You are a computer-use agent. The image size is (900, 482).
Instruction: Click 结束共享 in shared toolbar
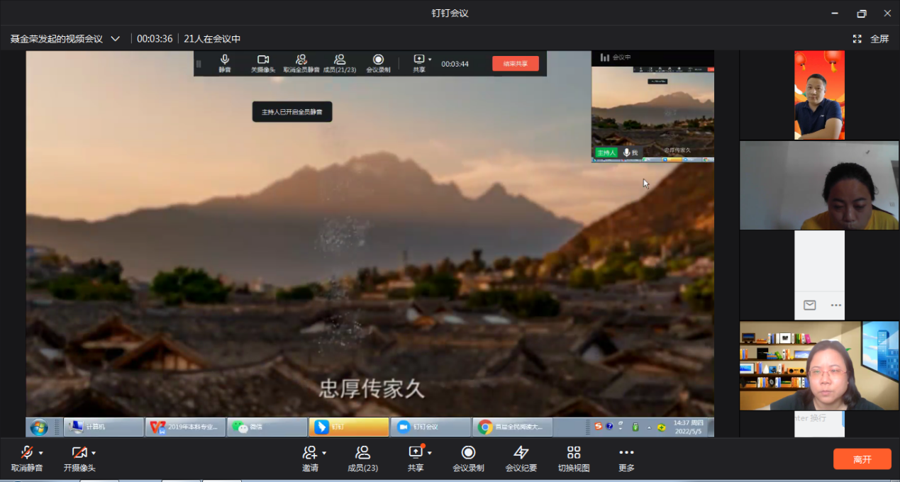[x=515, y=64]
